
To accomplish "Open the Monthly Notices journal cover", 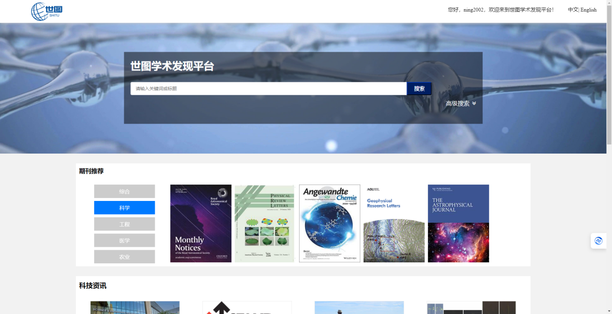I will pos(201,223).
